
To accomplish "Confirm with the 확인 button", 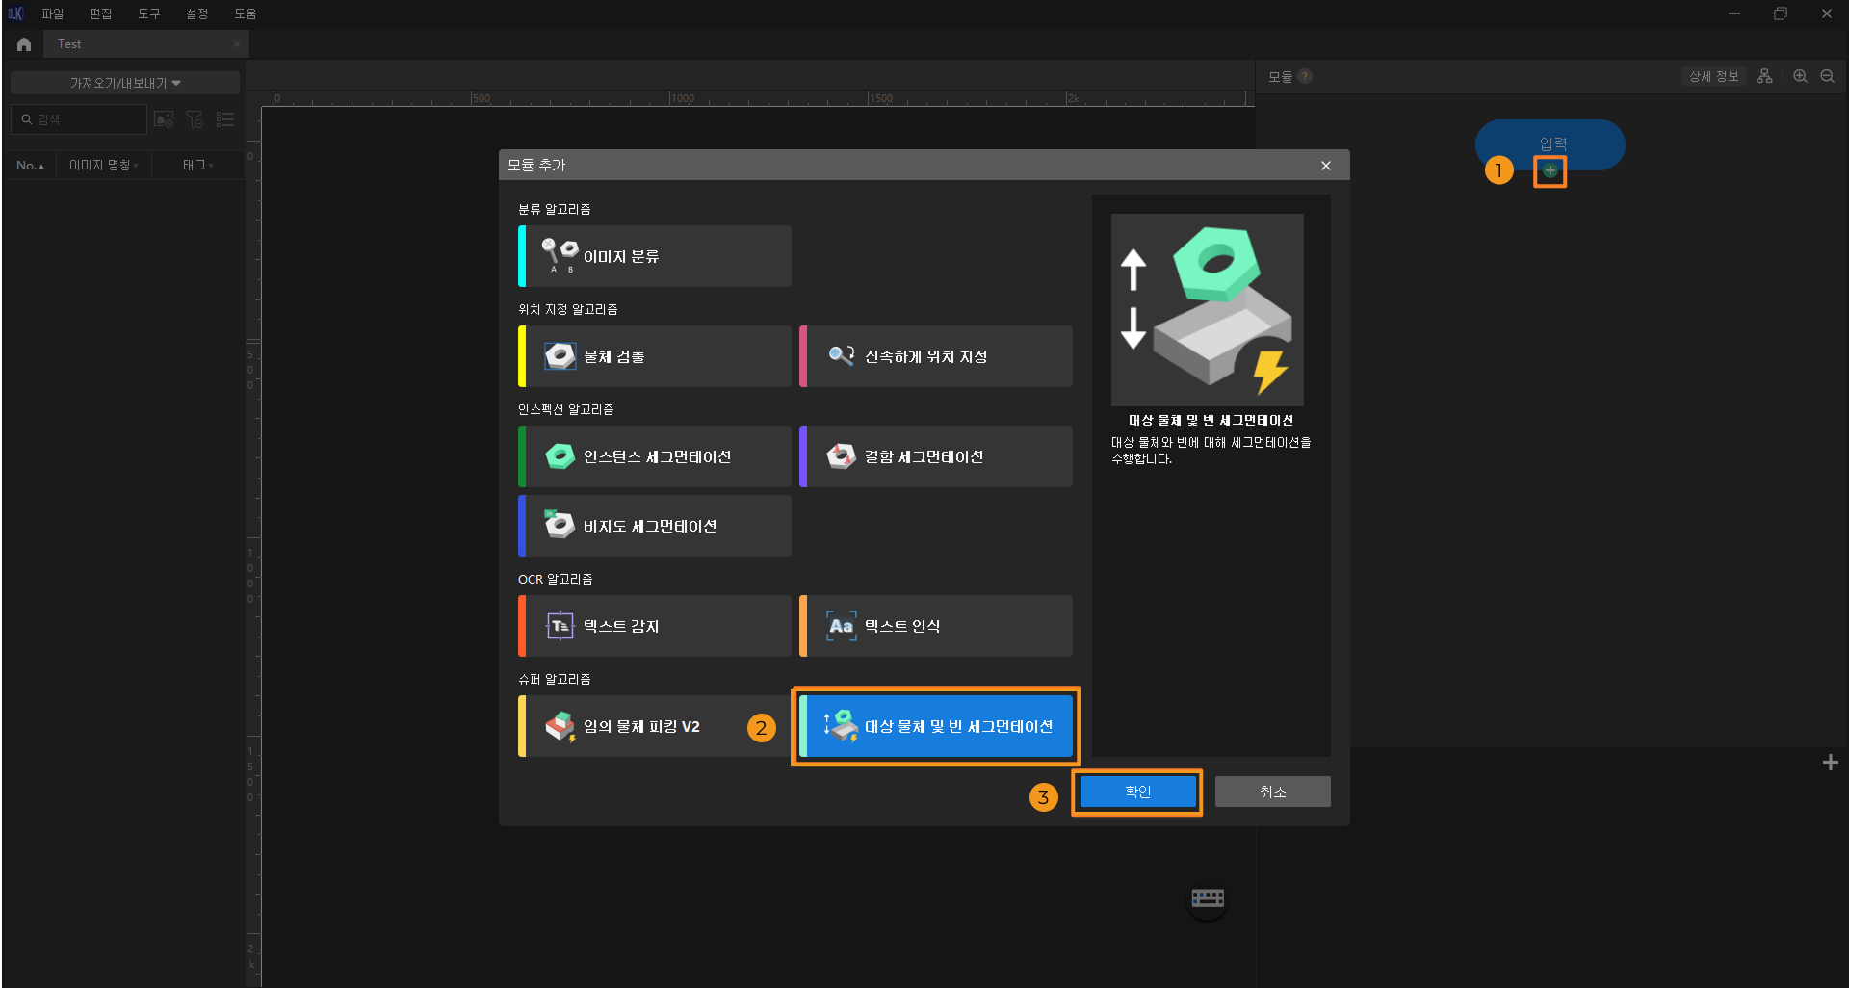I will pyautogui.click(x=1137, y=792).
